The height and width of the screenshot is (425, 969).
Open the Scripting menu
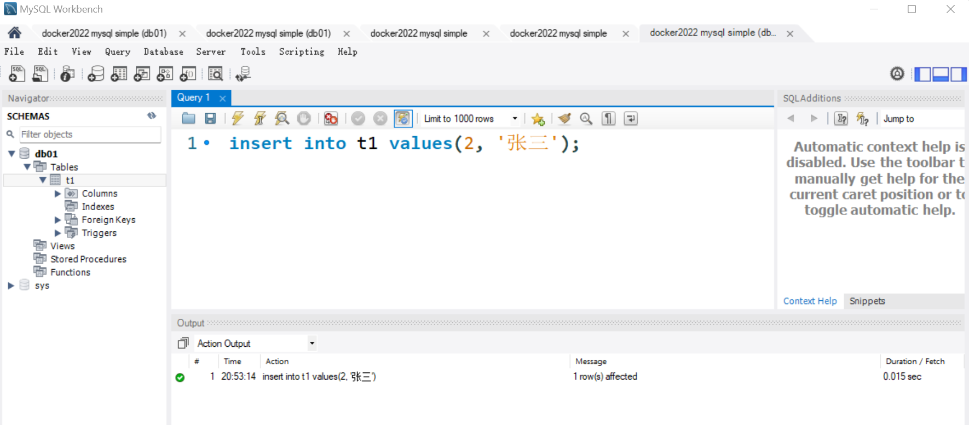click(302, 51)
